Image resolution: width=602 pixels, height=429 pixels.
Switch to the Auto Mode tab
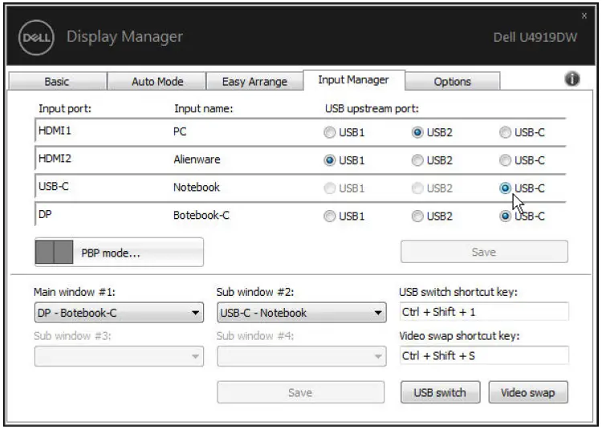pos(157,81)
